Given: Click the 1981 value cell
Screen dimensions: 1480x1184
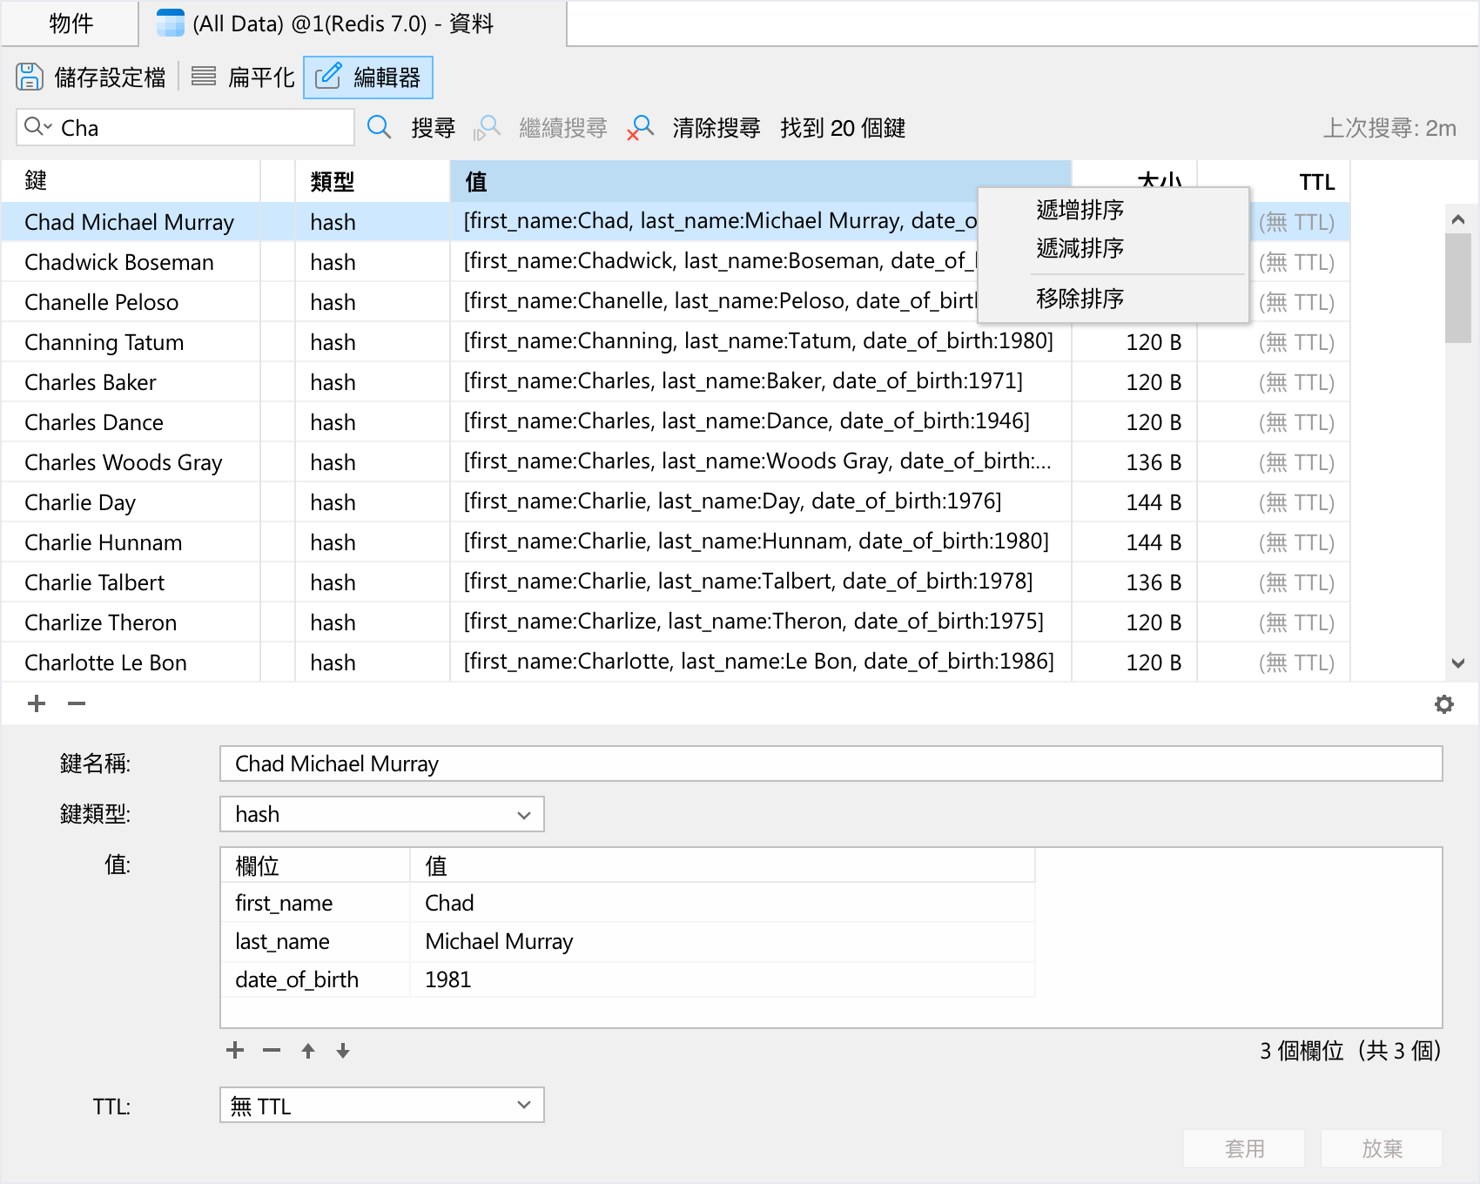Looking at the screenshot, I should [x=722, y=979].
